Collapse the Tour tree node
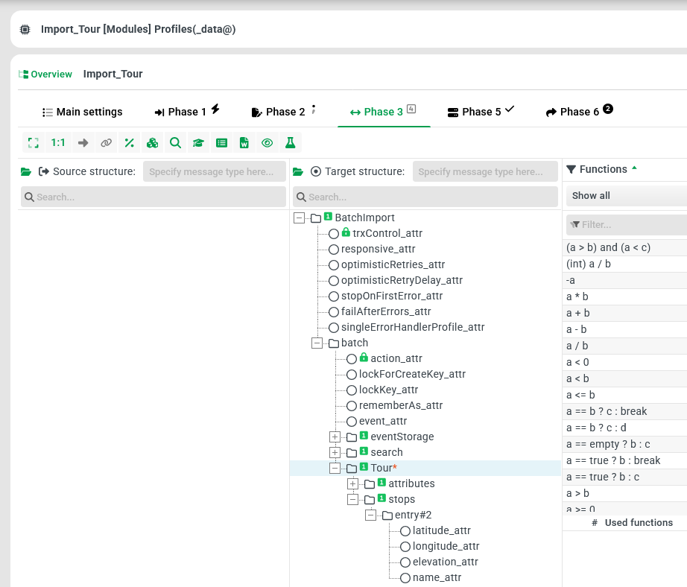The width and height of the screenshot is (687, 587). (x=335, y=468)
